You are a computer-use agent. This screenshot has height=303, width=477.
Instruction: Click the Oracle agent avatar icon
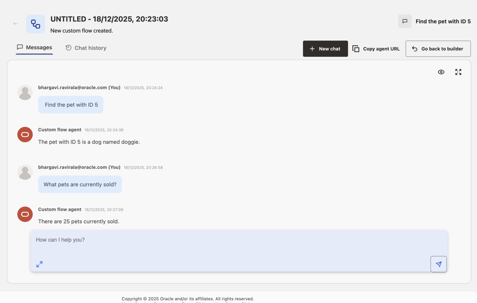[x=25, y=135]
